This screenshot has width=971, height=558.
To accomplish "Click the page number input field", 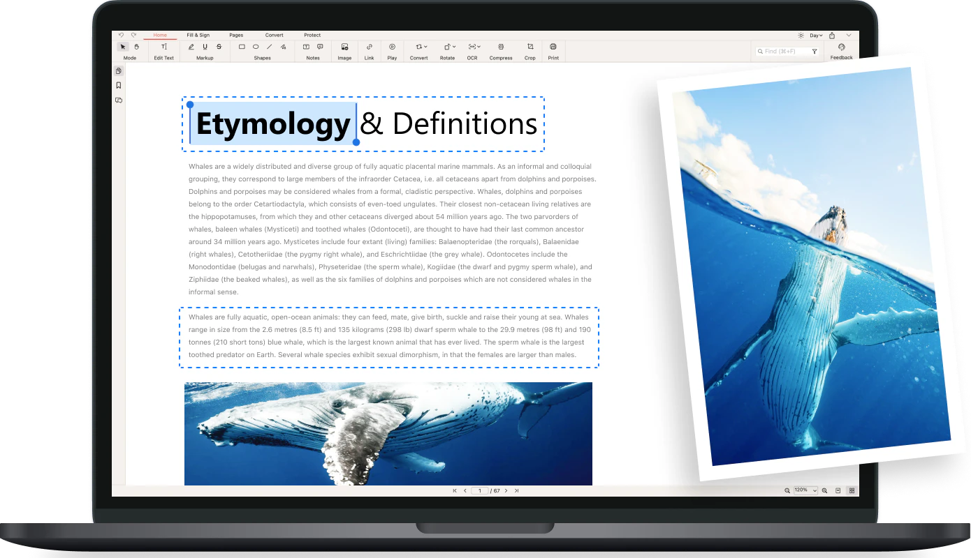I will [479, 490].
